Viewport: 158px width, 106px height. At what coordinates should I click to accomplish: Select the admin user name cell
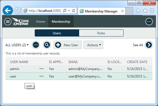tap(15, 69)
